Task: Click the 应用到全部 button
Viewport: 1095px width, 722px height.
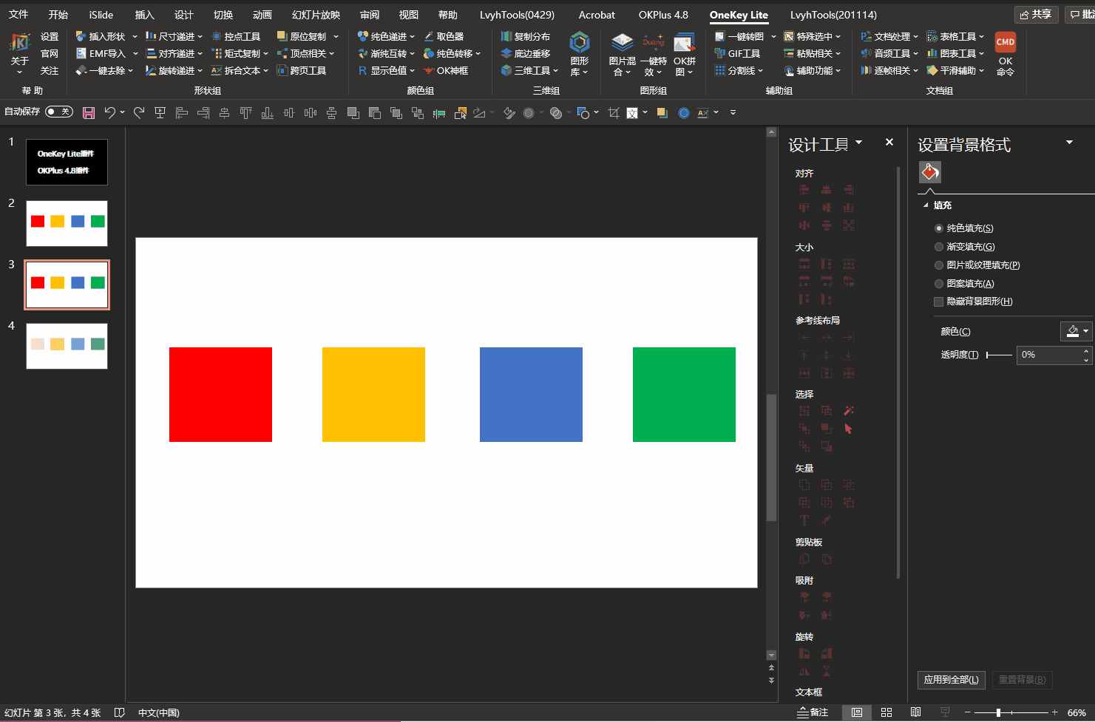Action: click(x=951, y=680)
